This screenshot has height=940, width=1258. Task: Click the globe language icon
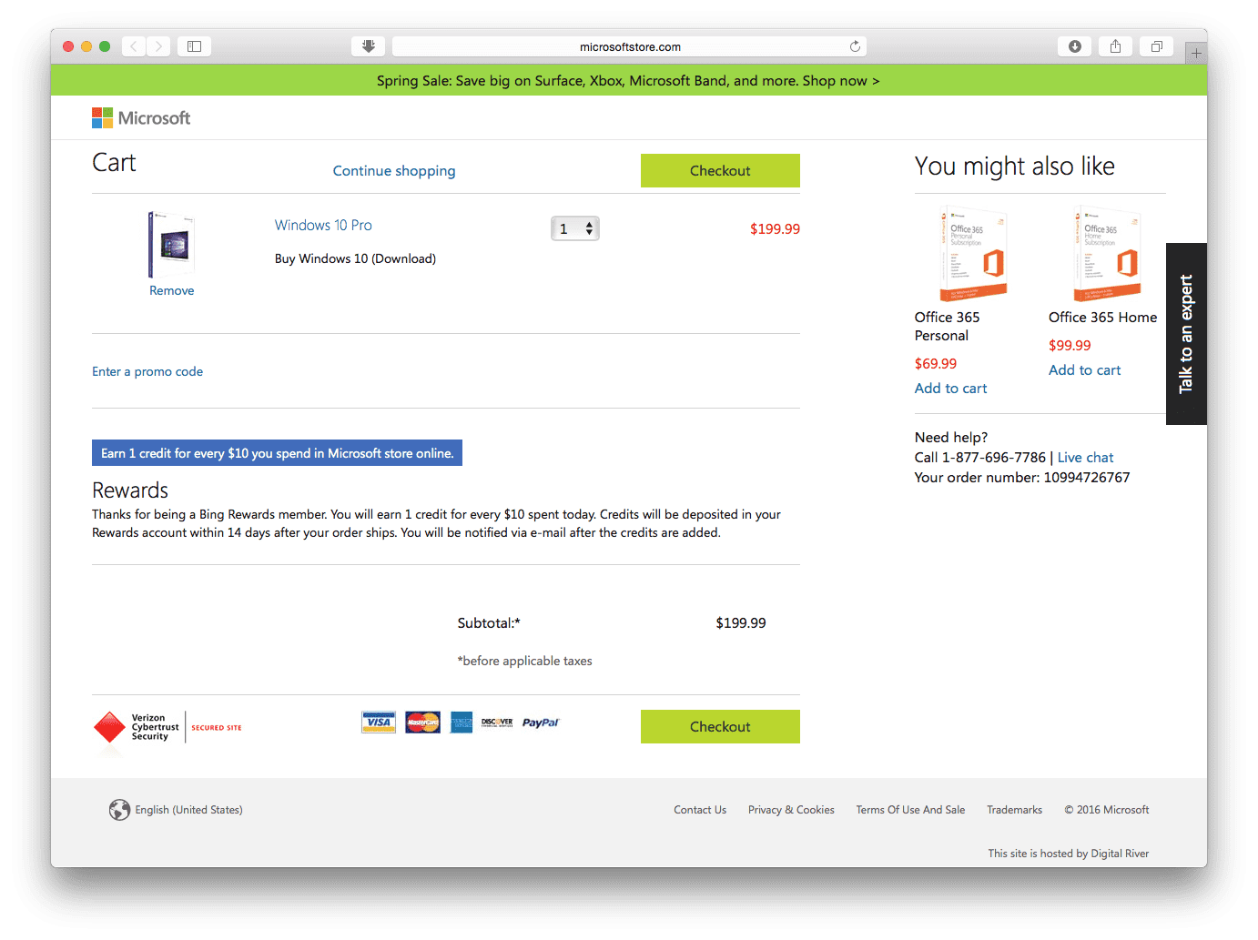coord(119,810)
